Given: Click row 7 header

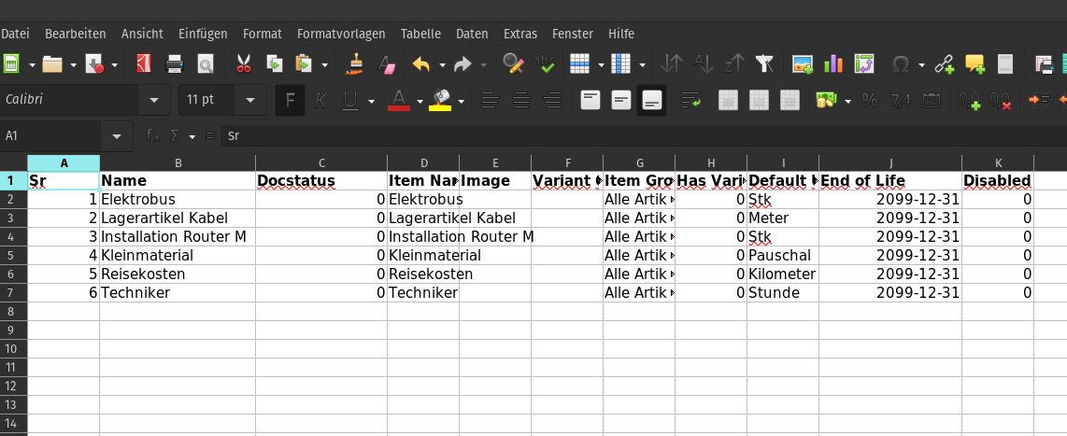Looking at the screenshot, I should [x=11, y=293].
